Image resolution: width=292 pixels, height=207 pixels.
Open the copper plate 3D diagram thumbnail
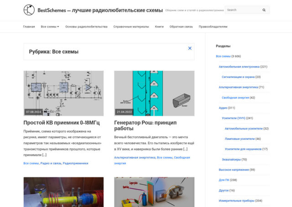(154, 192)
